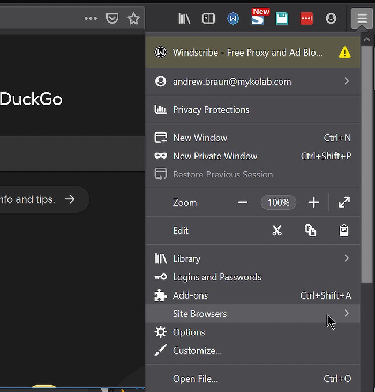
Task: Paste with clipboard icon
Action: click(344, 230)
